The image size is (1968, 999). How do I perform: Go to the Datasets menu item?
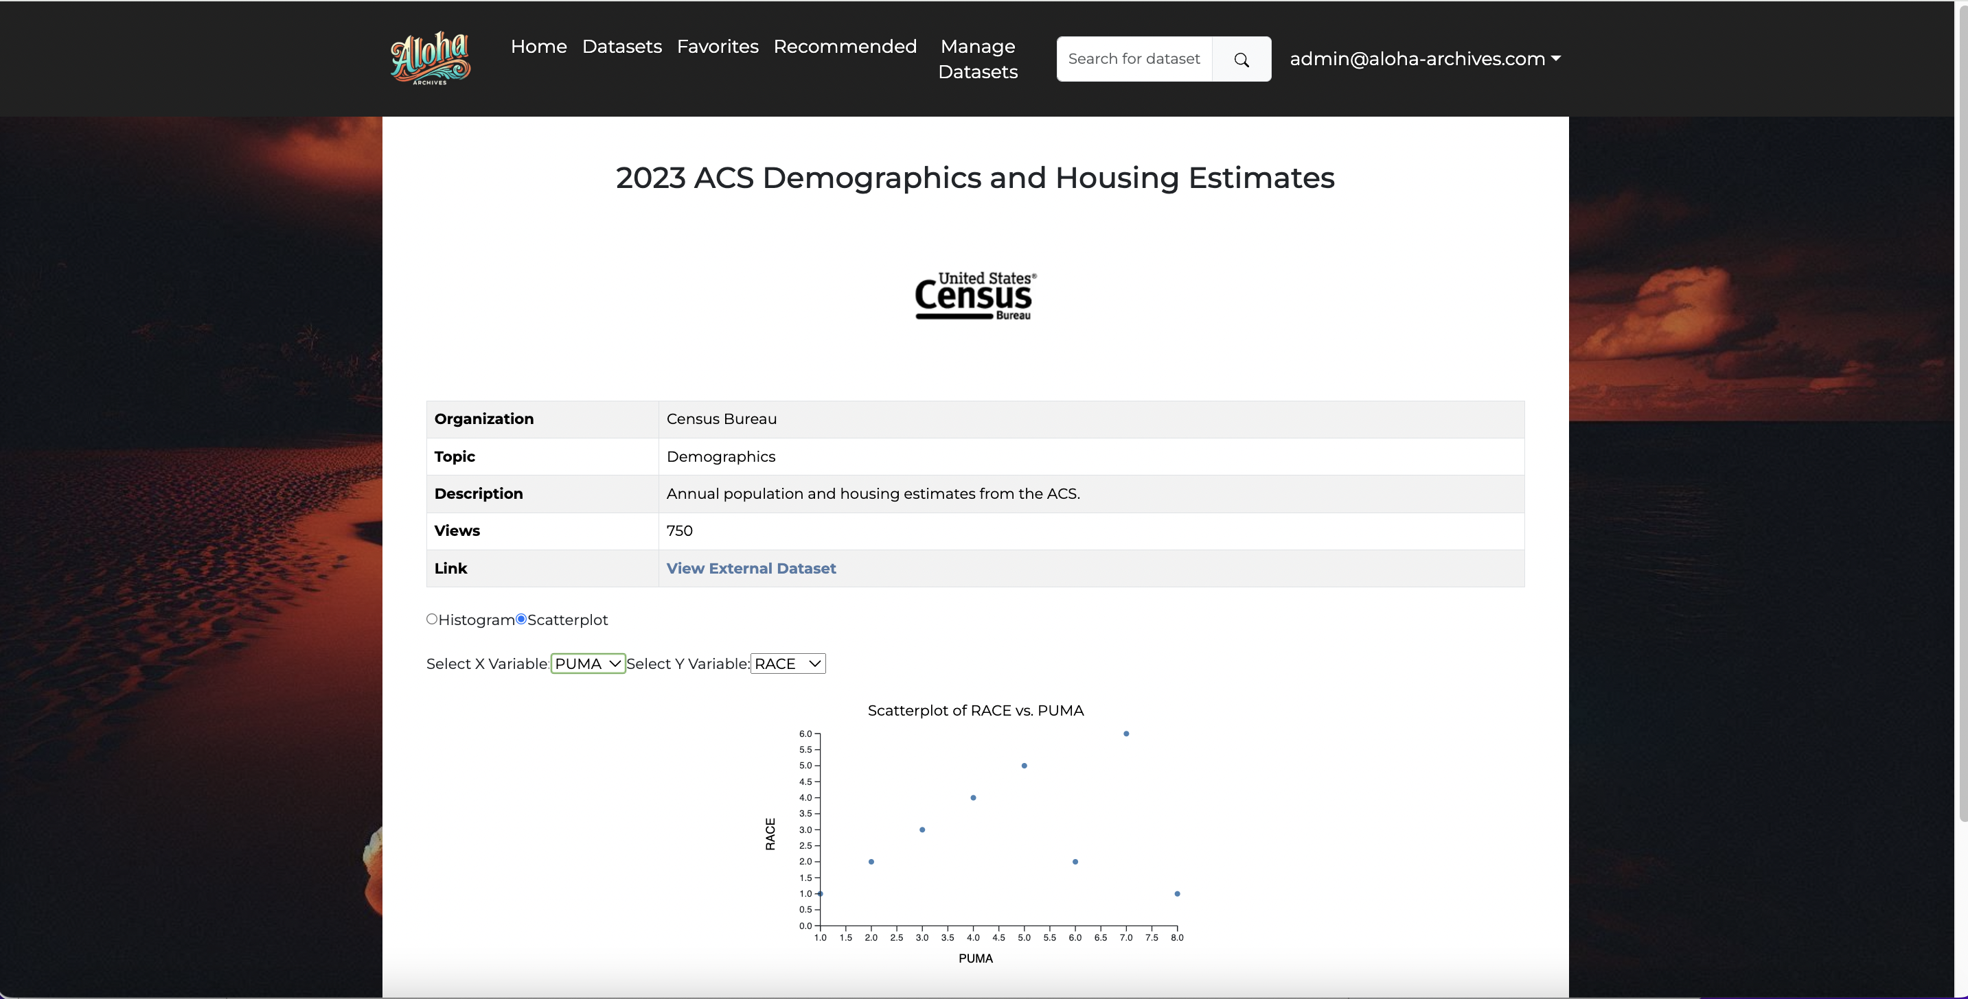click(x=622, y=46)
